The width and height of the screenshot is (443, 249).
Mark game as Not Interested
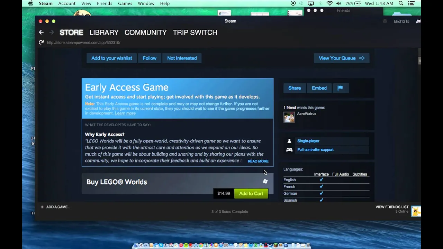pyautogui.click(x=182, y=58)
